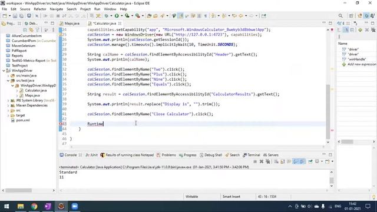The image size is (377, 212).
Task: Switch to the JUnit tab
Action: (92, 155)
